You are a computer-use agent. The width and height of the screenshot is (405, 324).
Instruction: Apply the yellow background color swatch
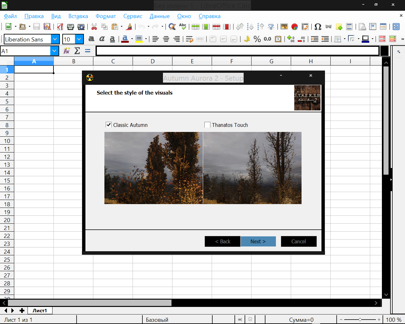[x=139, y=39]
